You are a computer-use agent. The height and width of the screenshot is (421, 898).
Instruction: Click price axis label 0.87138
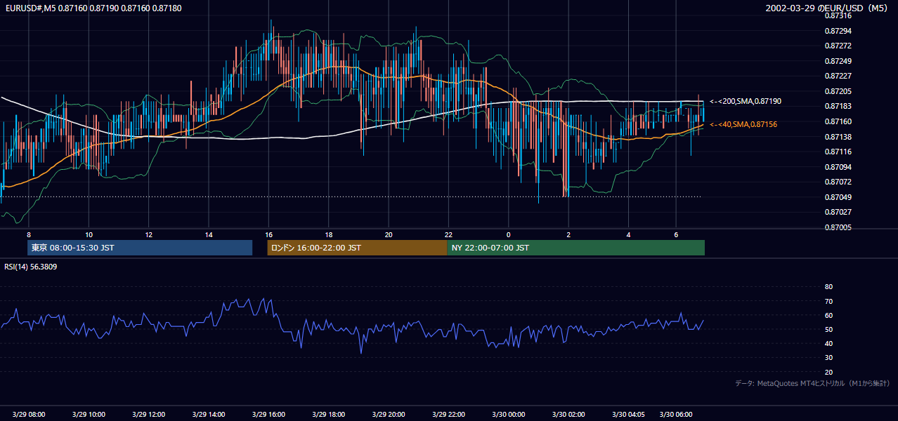(838, 137)
